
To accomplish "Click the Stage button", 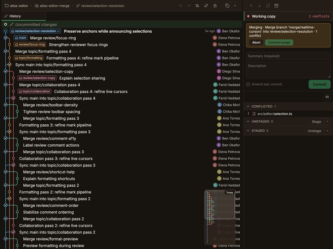I will pyautogui.click(x=316, y=121).
